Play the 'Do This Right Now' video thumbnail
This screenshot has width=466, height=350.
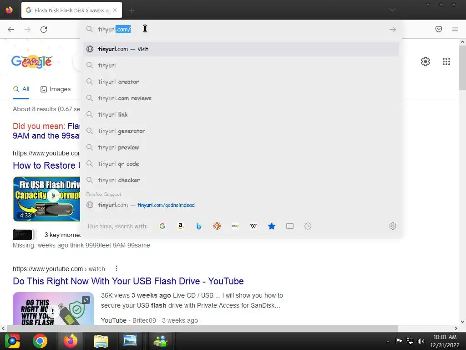point(53,309)
